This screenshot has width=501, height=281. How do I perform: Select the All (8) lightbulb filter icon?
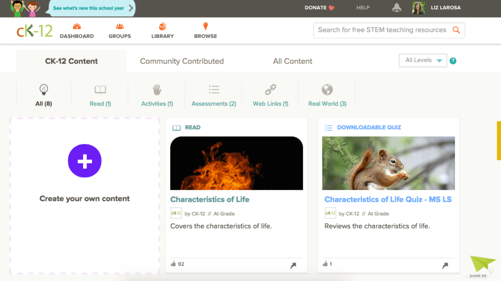44,90
